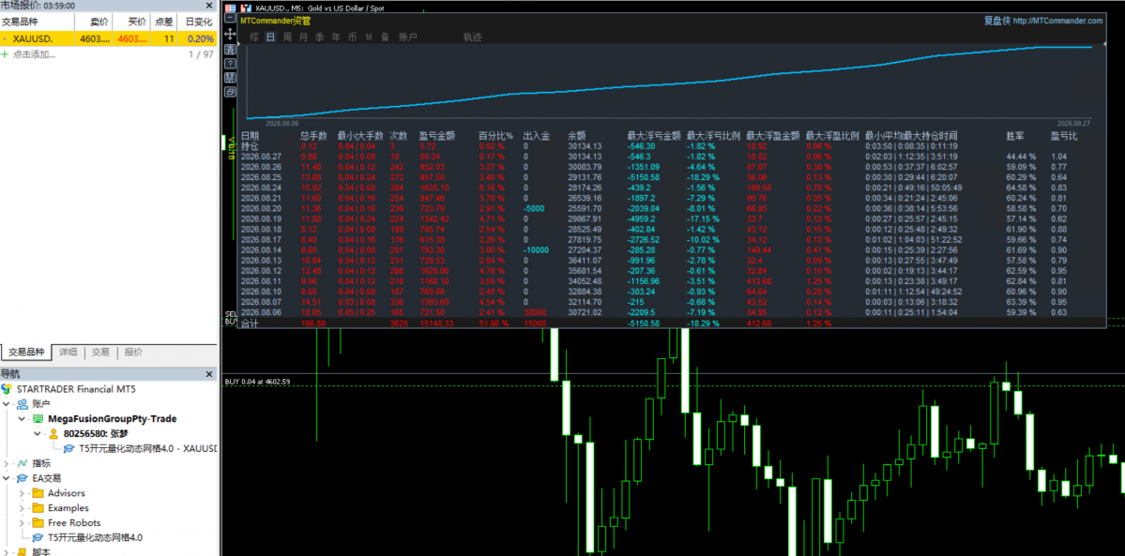Expand the Advisors folder arrow

click(23, 493)
